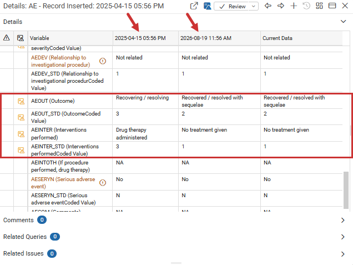Click the Current Data column header
353x265 pixels.
[301, 38]
